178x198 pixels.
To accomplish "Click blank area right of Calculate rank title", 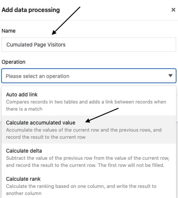I will tap(108, 179).
